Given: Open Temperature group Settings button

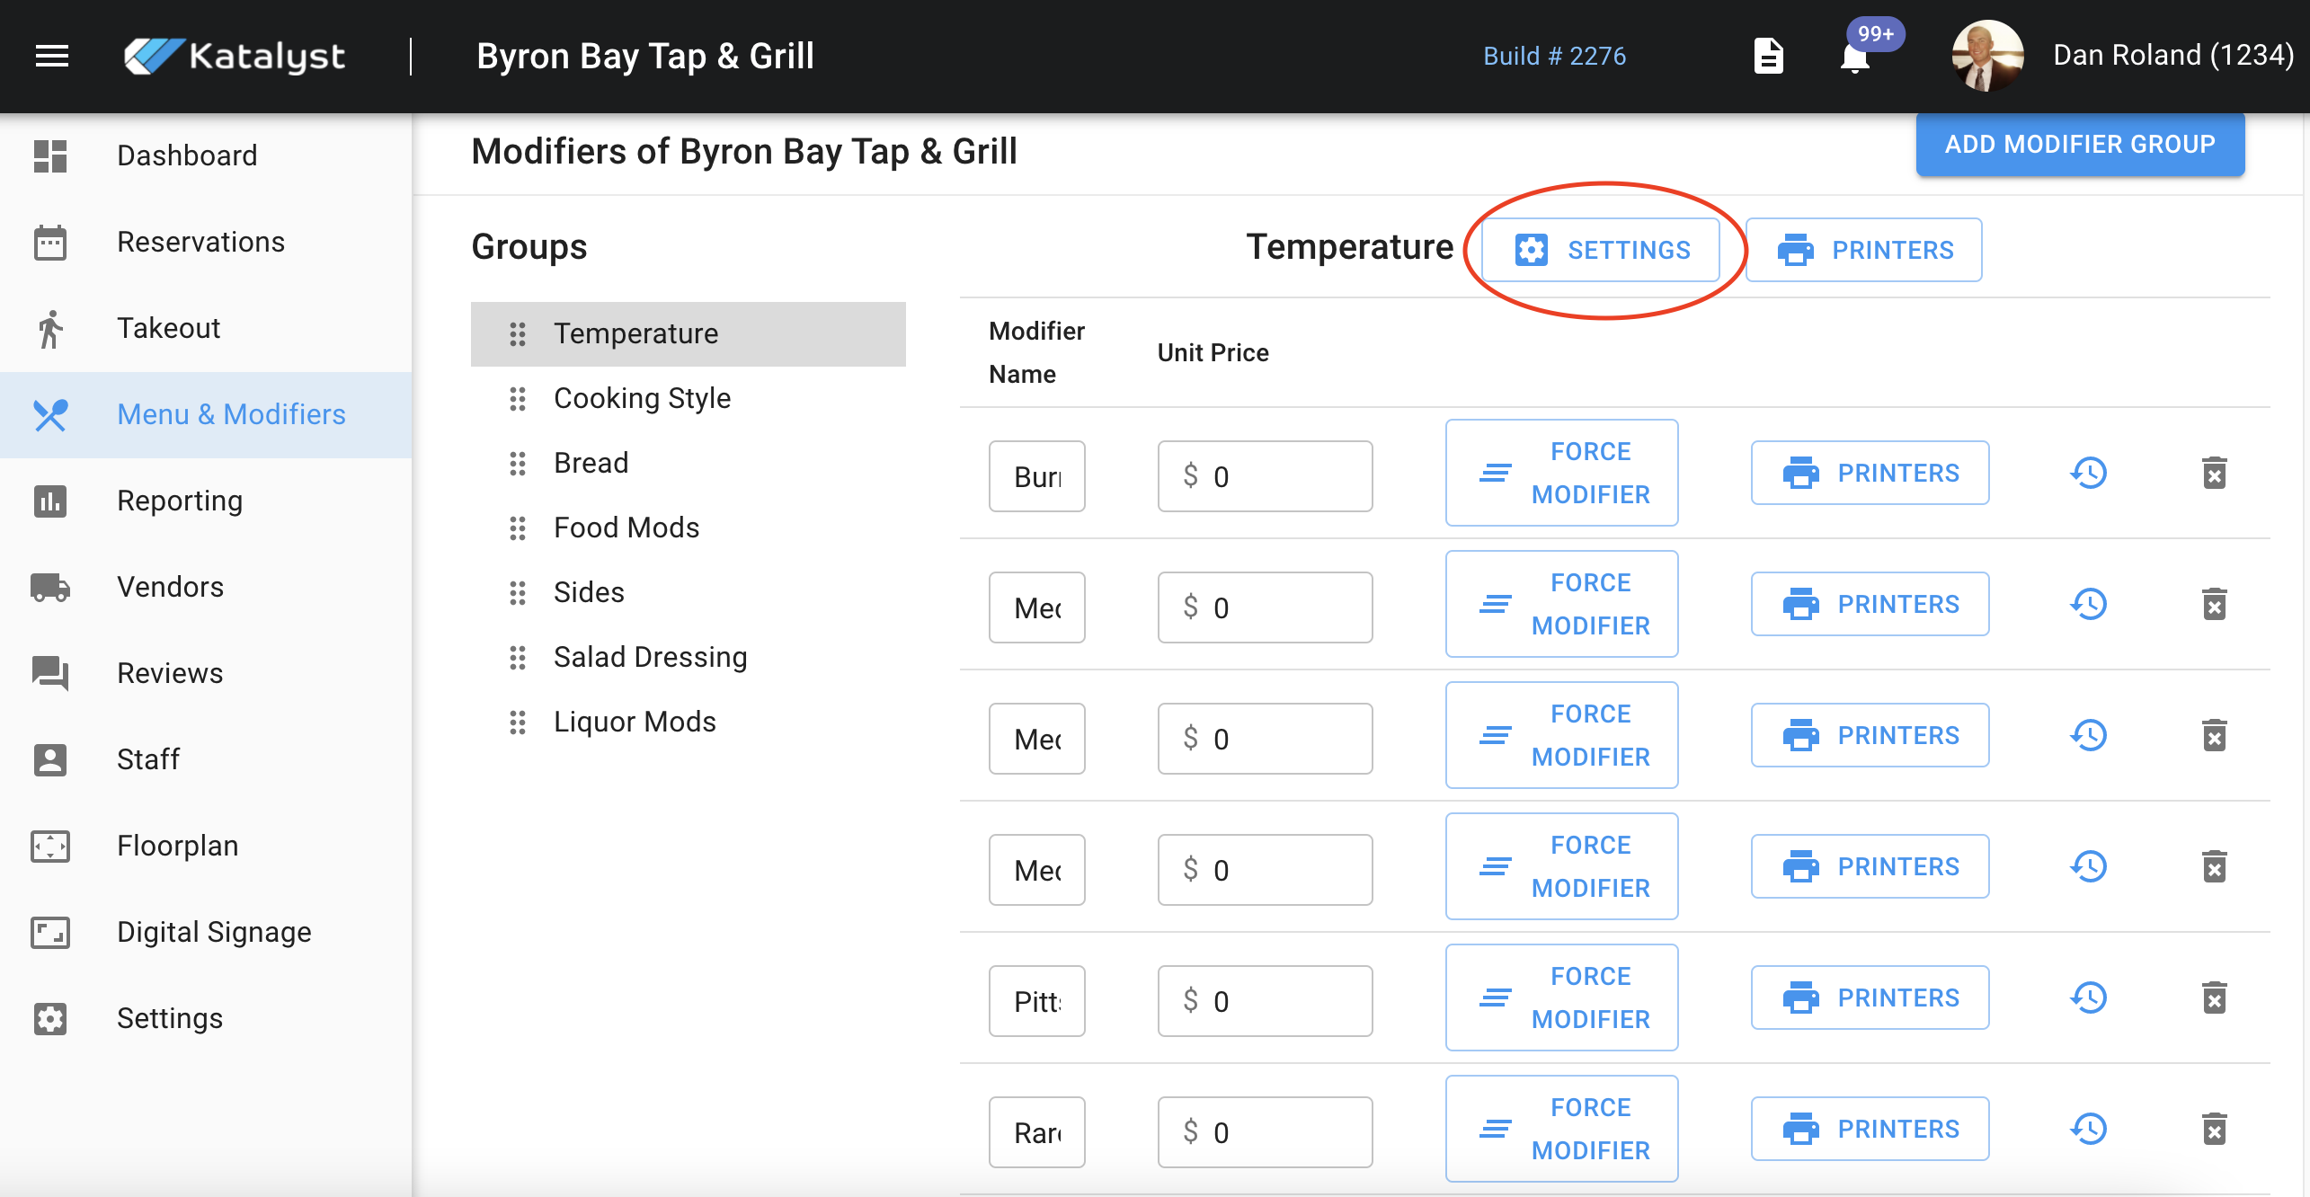Looking at the screenshot, I should (1601, 250).
